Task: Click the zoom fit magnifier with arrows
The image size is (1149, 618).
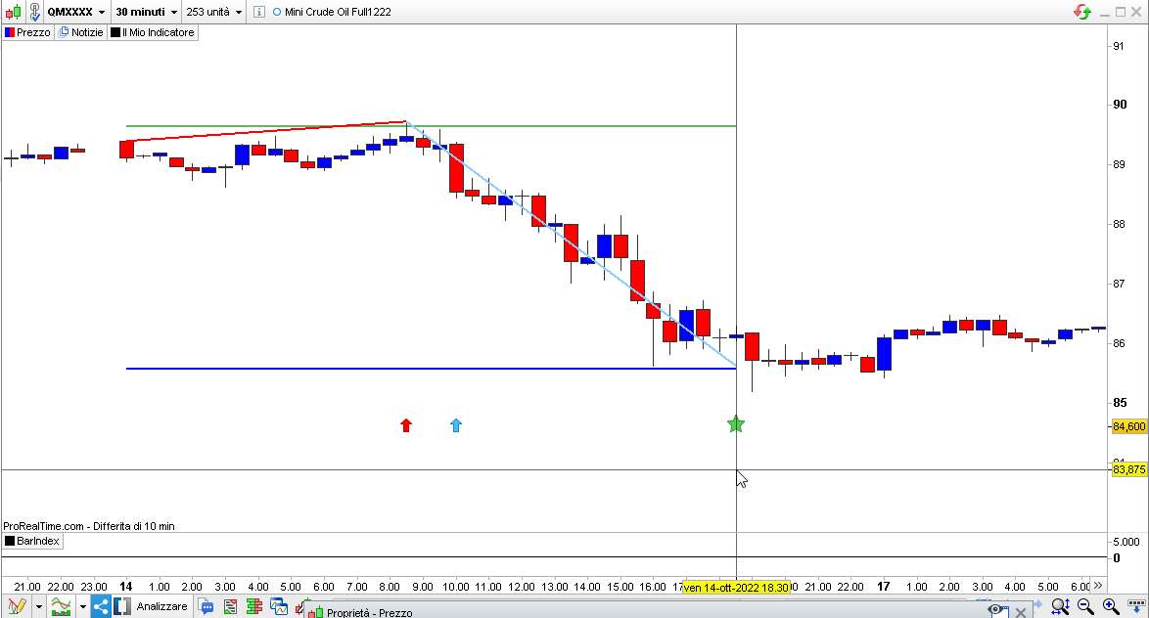Action: click(x=1060, y=606)
